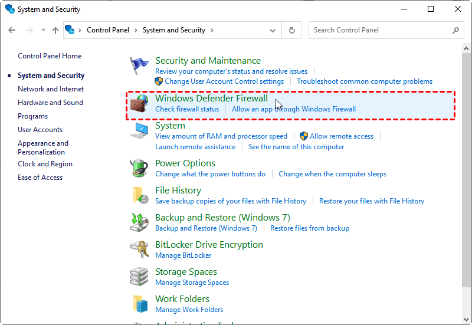The height and width of the screenshot is (325, 472).
Task: Open the address bar history dropdown
Action: (272, 30)
